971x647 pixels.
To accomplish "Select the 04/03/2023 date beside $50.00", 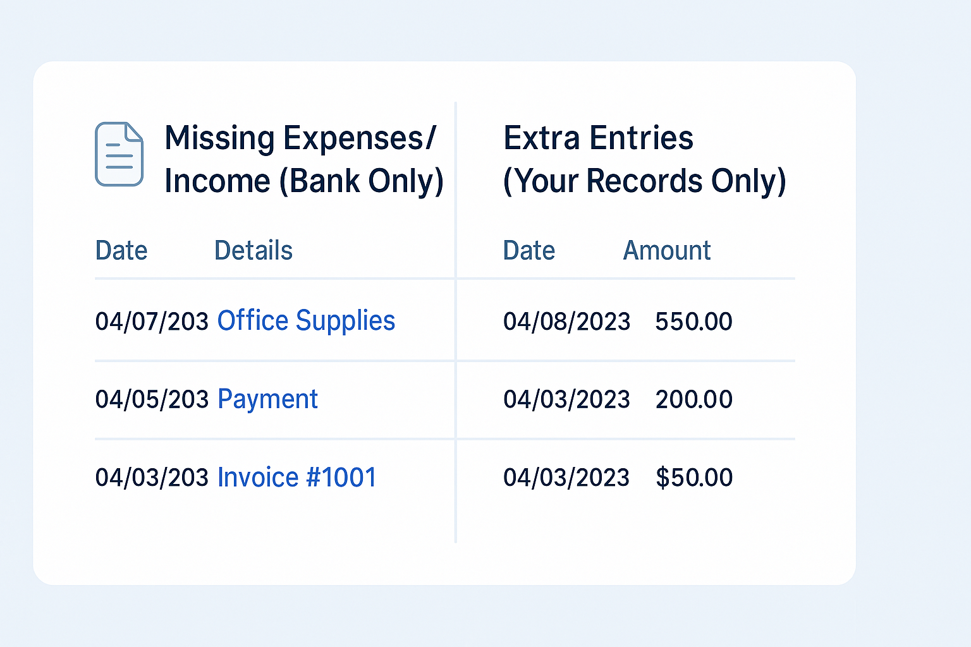I will (x=567, y=478).
